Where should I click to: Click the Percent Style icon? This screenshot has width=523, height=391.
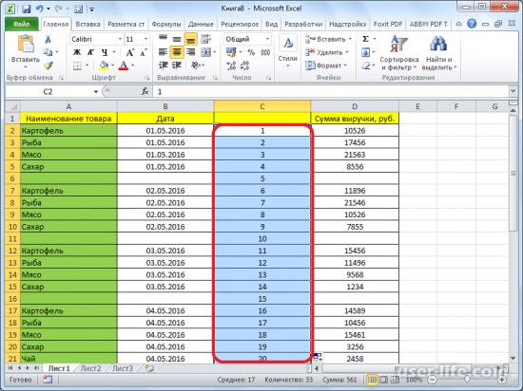[x=251, y=52]
